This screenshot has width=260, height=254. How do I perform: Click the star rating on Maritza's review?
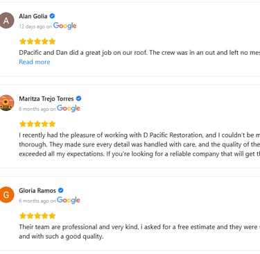tap(37, 124)
